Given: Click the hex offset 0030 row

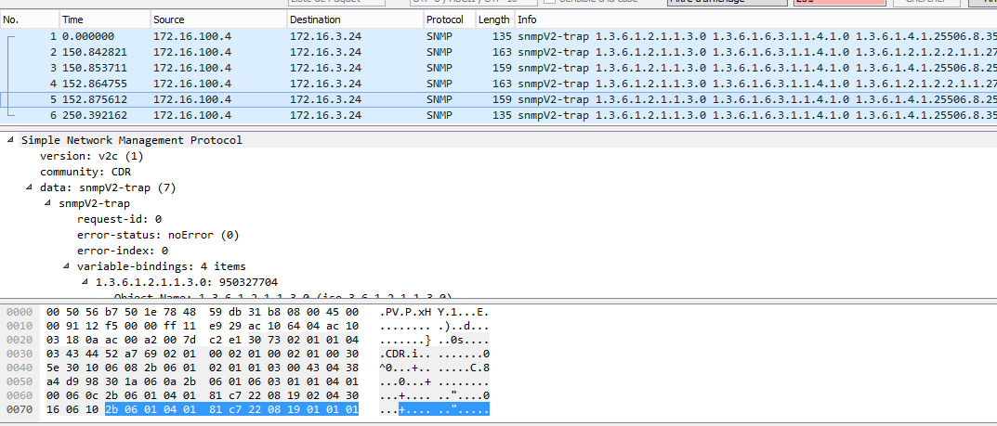Looking at the screenshot, I should pos(18,355).
